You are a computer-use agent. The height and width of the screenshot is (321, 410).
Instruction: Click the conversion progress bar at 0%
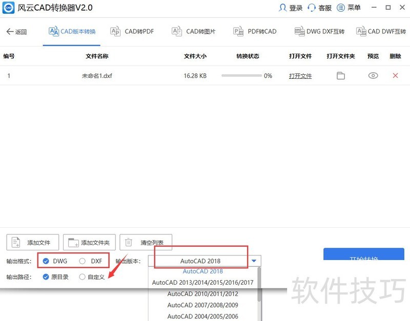pos(241,76)
